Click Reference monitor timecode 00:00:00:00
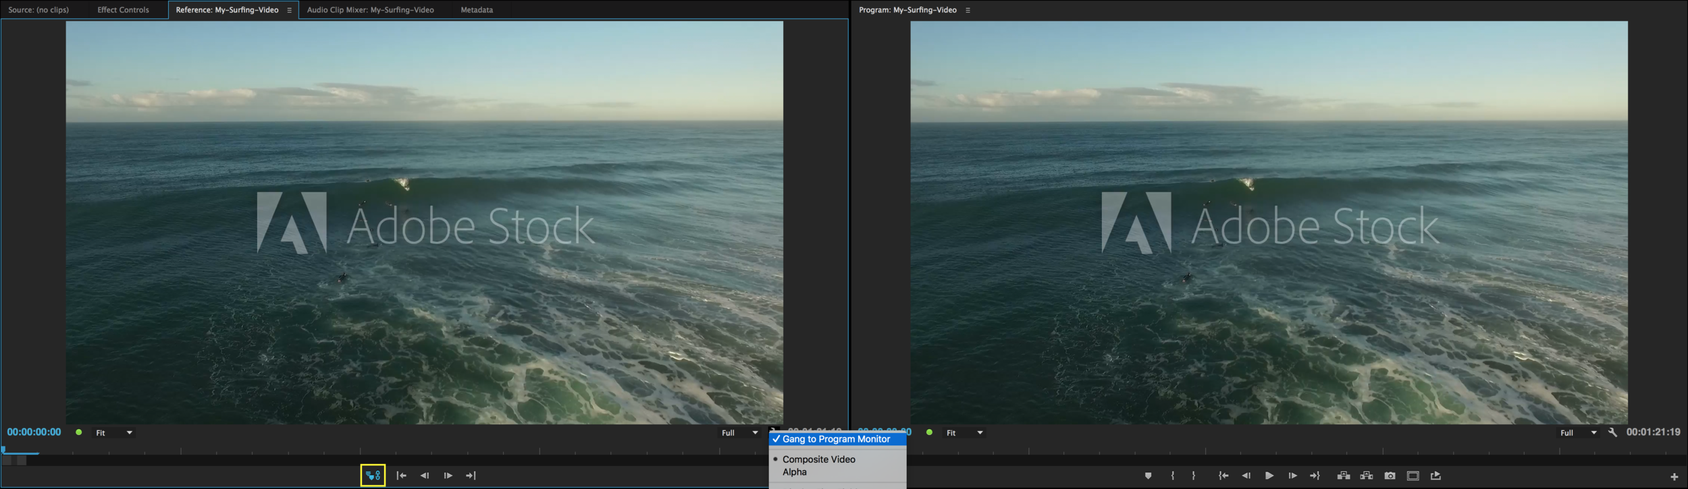This screenshot has height=489, width=1688. point(34,432)
